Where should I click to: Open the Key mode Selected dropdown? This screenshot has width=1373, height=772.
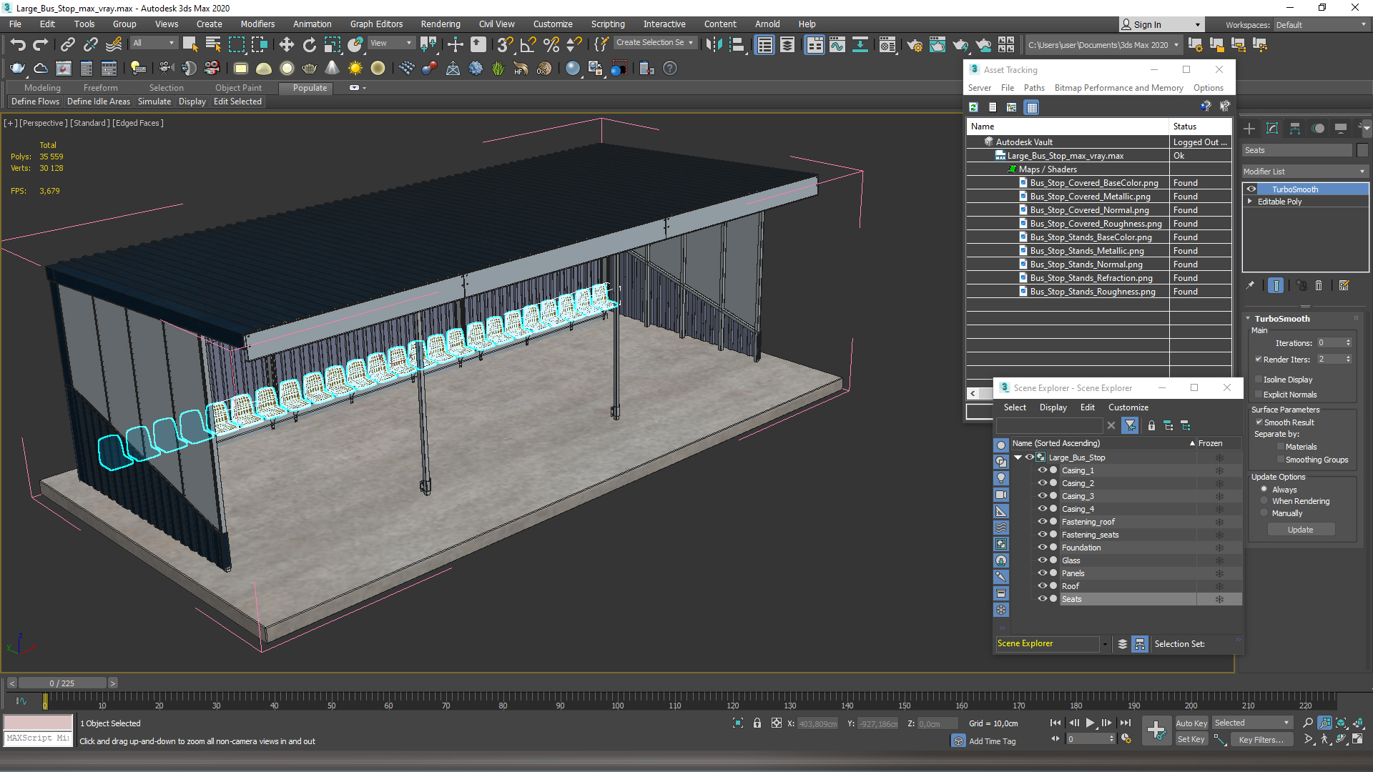1252,723
